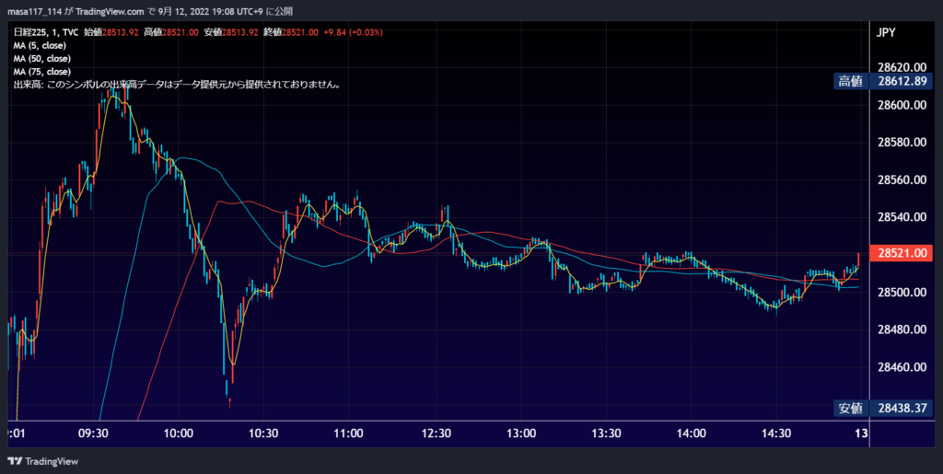Click the current price tag 28521.00
The height and width of the screenshot is (474, 943).
[x=902, y=253]
